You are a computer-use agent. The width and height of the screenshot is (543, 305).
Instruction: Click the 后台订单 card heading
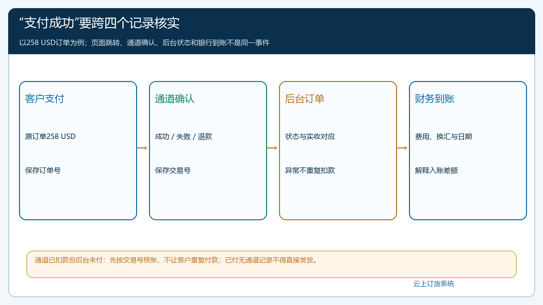[x=304, y=99]
